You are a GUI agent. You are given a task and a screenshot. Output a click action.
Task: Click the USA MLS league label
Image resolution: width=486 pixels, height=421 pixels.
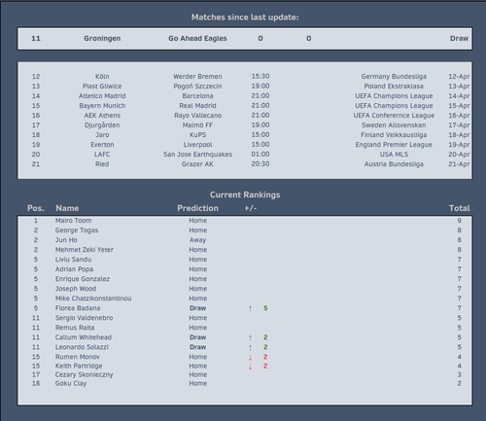[394, 155]
